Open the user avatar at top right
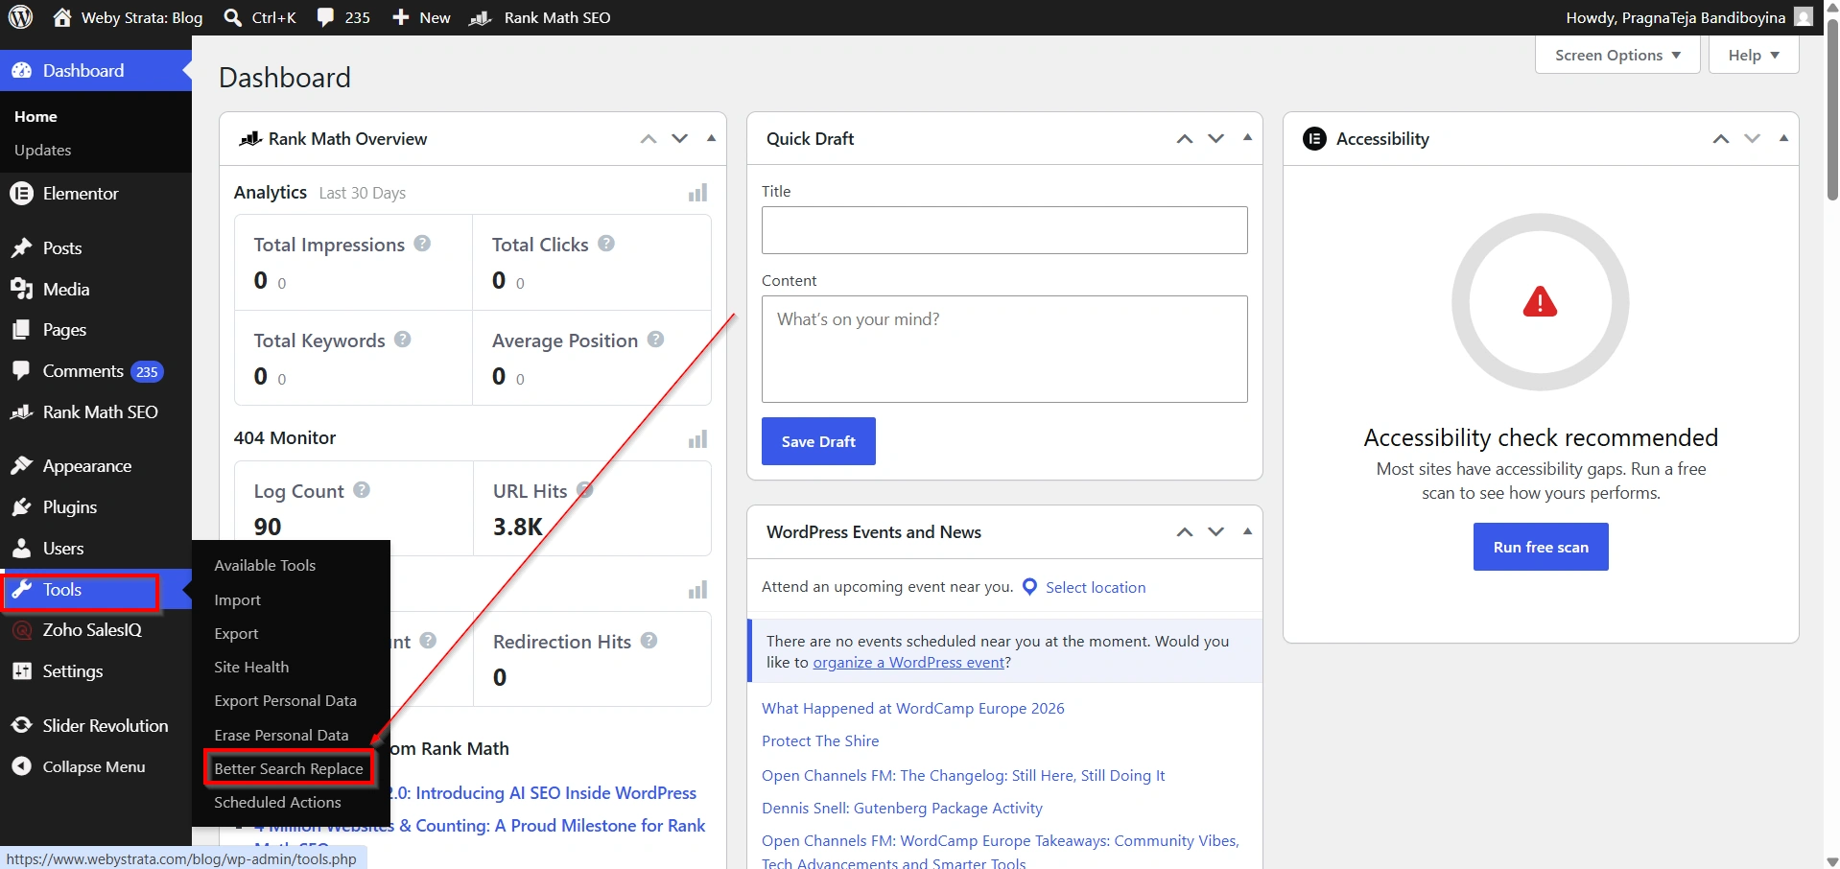 click(x=1804, y=17)
